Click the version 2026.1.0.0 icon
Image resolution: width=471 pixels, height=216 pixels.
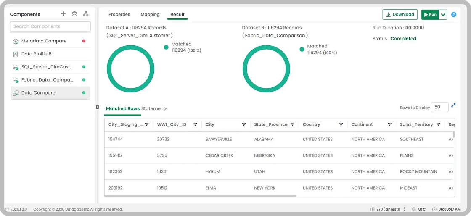coord(7,209)
